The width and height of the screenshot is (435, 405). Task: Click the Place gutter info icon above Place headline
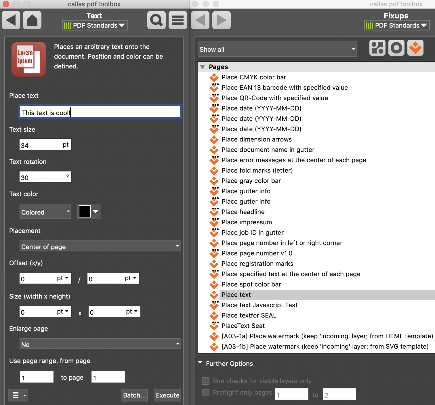pos(214,202)
